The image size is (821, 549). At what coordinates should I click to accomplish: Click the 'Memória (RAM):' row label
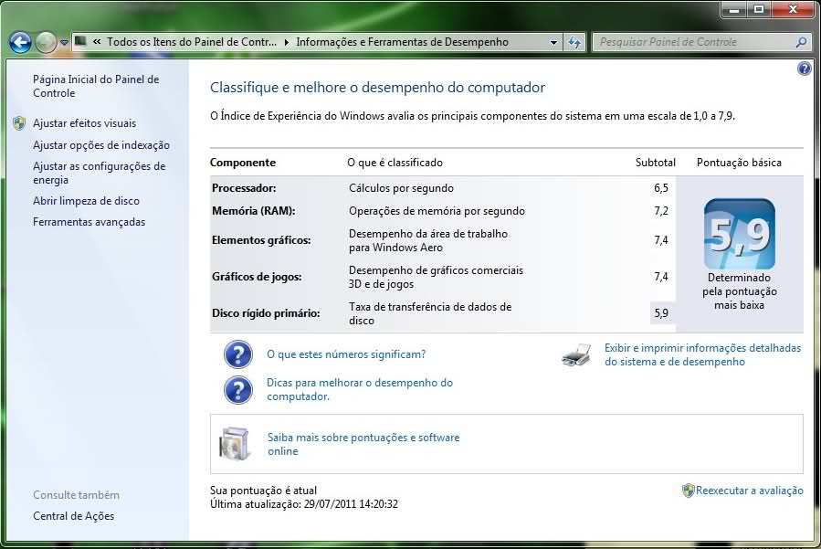coord(253,211)
